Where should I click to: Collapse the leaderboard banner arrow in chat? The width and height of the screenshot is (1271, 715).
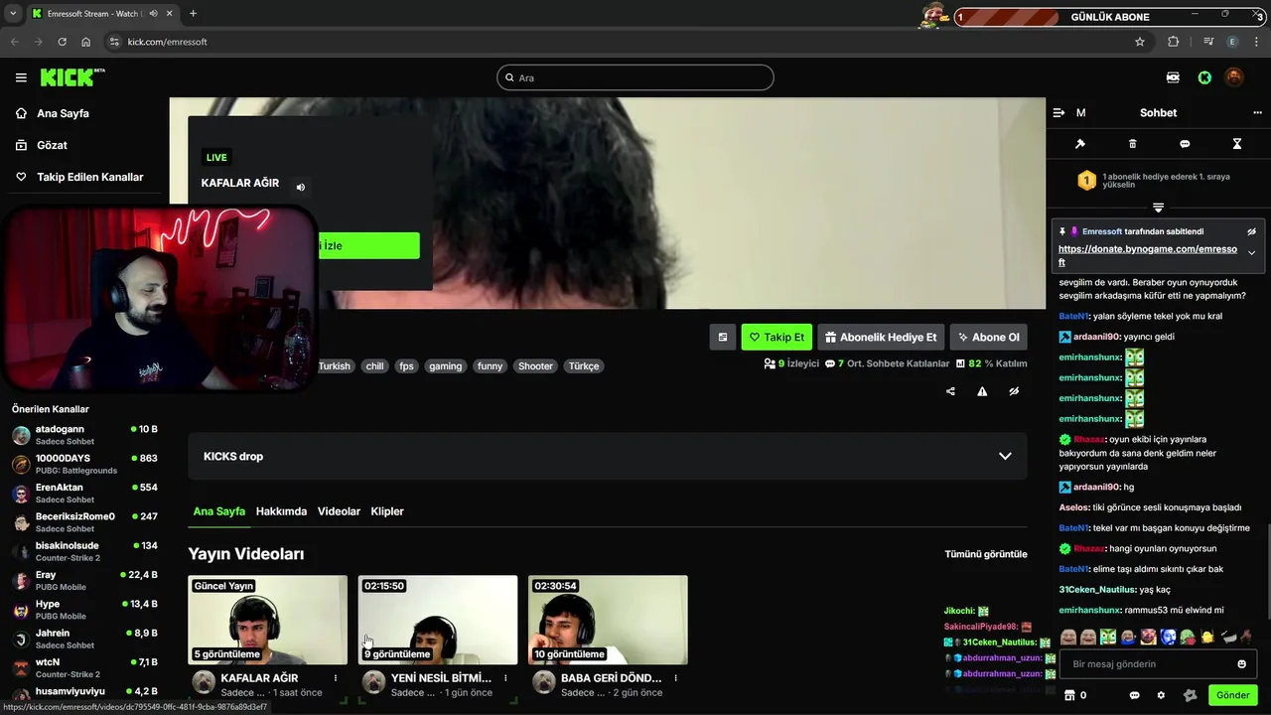tap(1158, 207)
